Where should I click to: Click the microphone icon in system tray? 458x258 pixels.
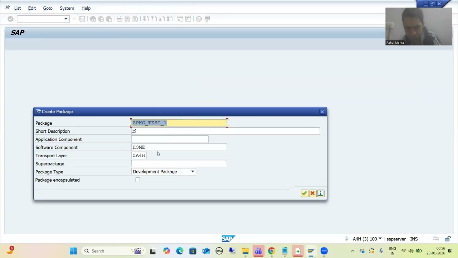381,251
